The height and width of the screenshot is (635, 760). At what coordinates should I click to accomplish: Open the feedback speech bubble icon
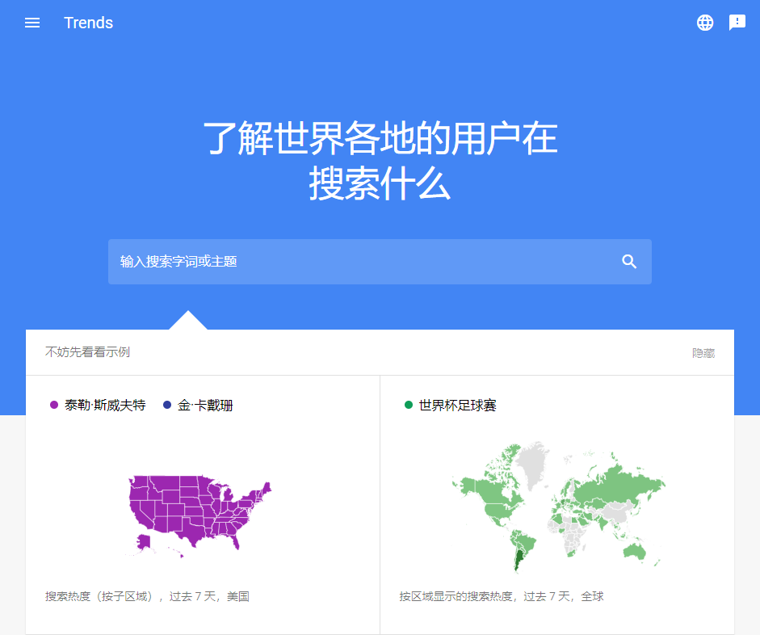click(737, 23)
